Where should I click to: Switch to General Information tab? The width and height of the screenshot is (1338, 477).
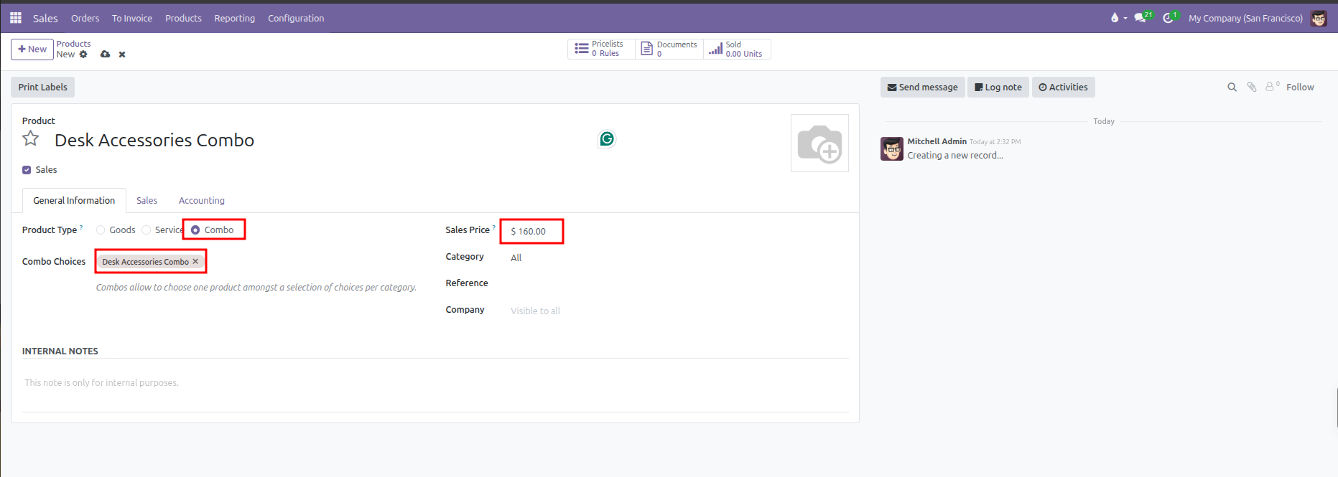(x=74, y=201)
